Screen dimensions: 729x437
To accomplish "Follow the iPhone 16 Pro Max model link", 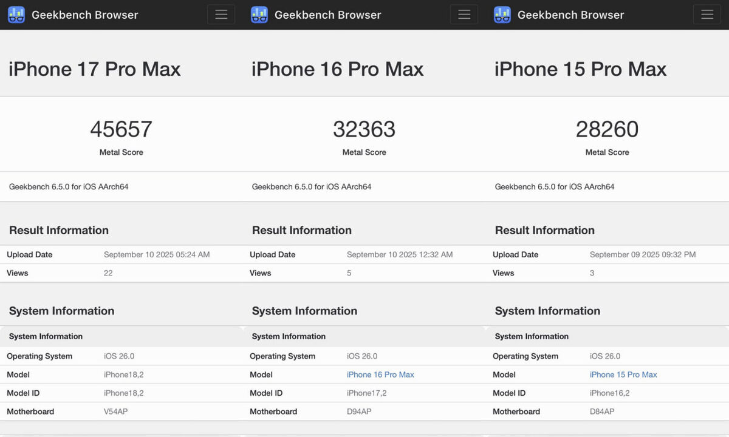I will coord(380,374).
